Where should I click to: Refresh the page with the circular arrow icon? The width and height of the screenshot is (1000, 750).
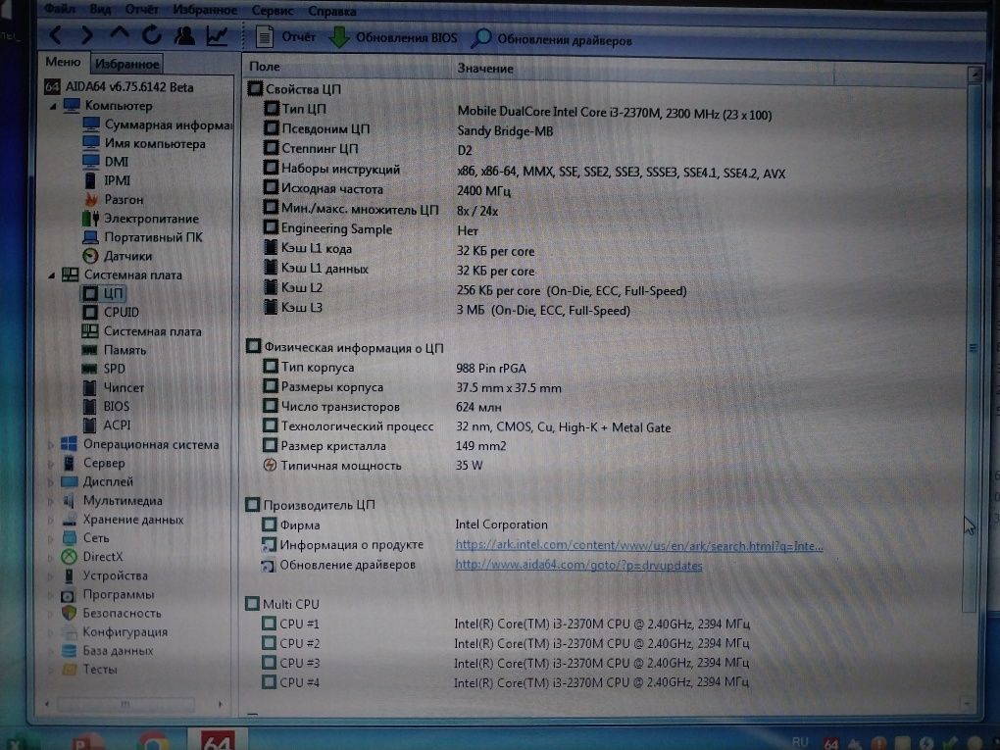point(152,35)
